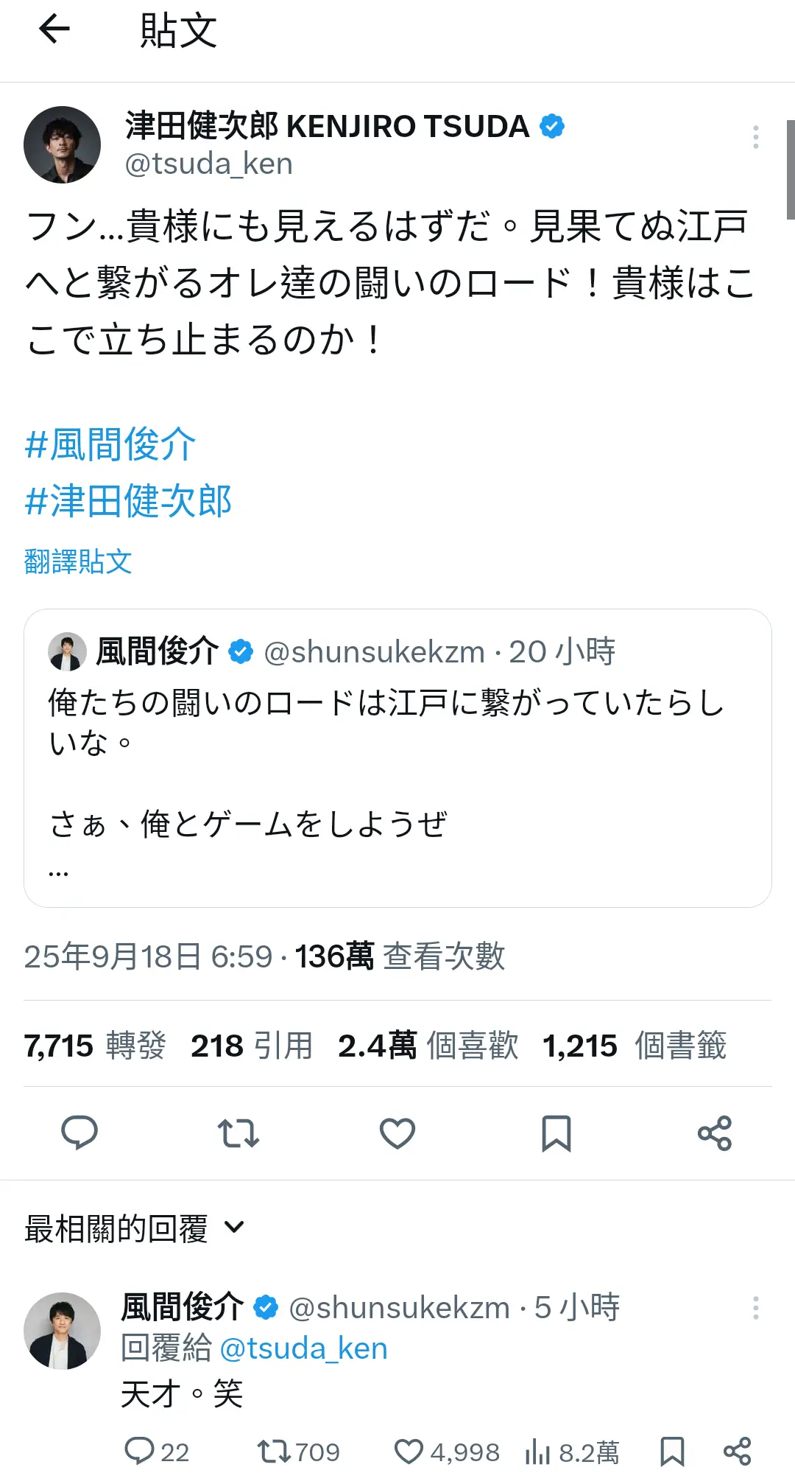795x1484 pixels.
Task: Open the 218 引用 quotes list
Action: pos(252,1046)
